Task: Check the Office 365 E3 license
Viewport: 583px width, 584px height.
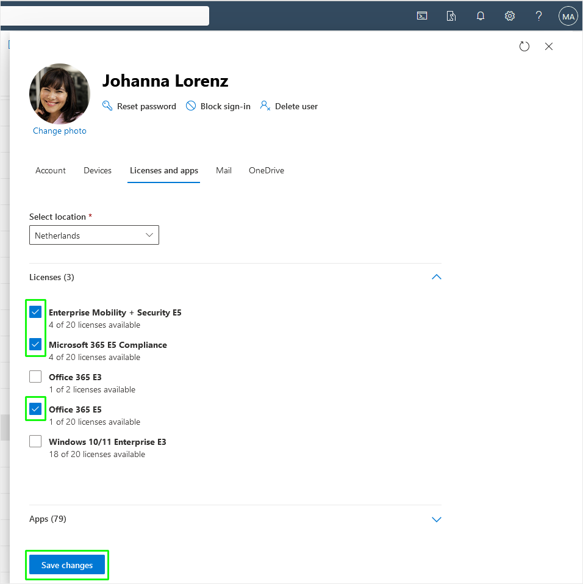Action: (x=35, y=377)
